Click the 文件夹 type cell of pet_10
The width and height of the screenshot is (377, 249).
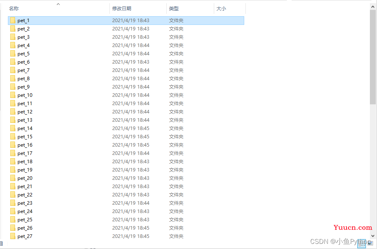(x=176, y=95)
